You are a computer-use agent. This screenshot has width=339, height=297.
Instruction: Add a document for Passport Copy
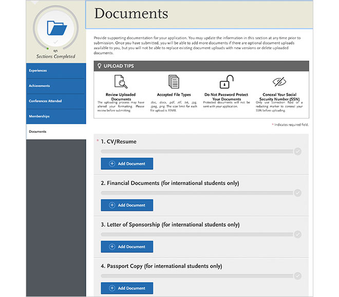[x=127, y=288]
